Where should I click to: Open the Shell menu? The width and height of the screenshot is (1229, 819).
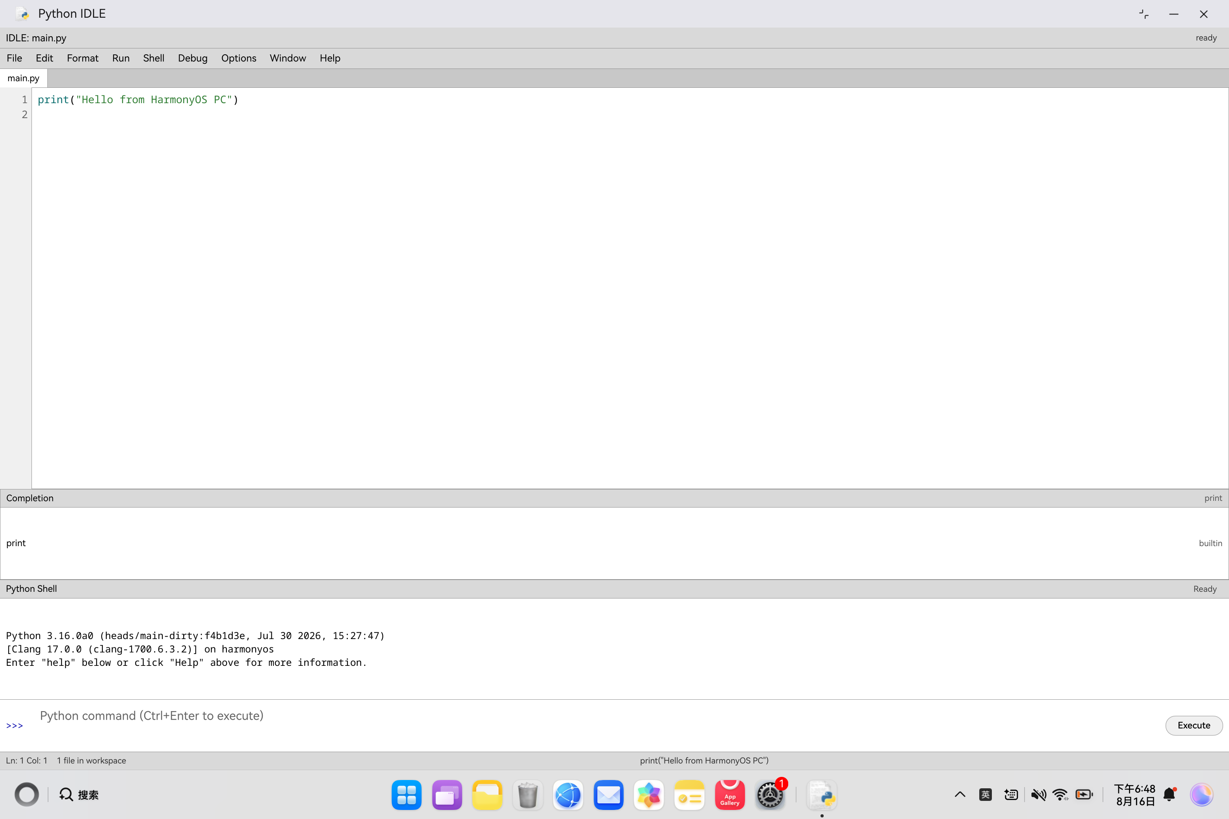(x=154, y=58)
